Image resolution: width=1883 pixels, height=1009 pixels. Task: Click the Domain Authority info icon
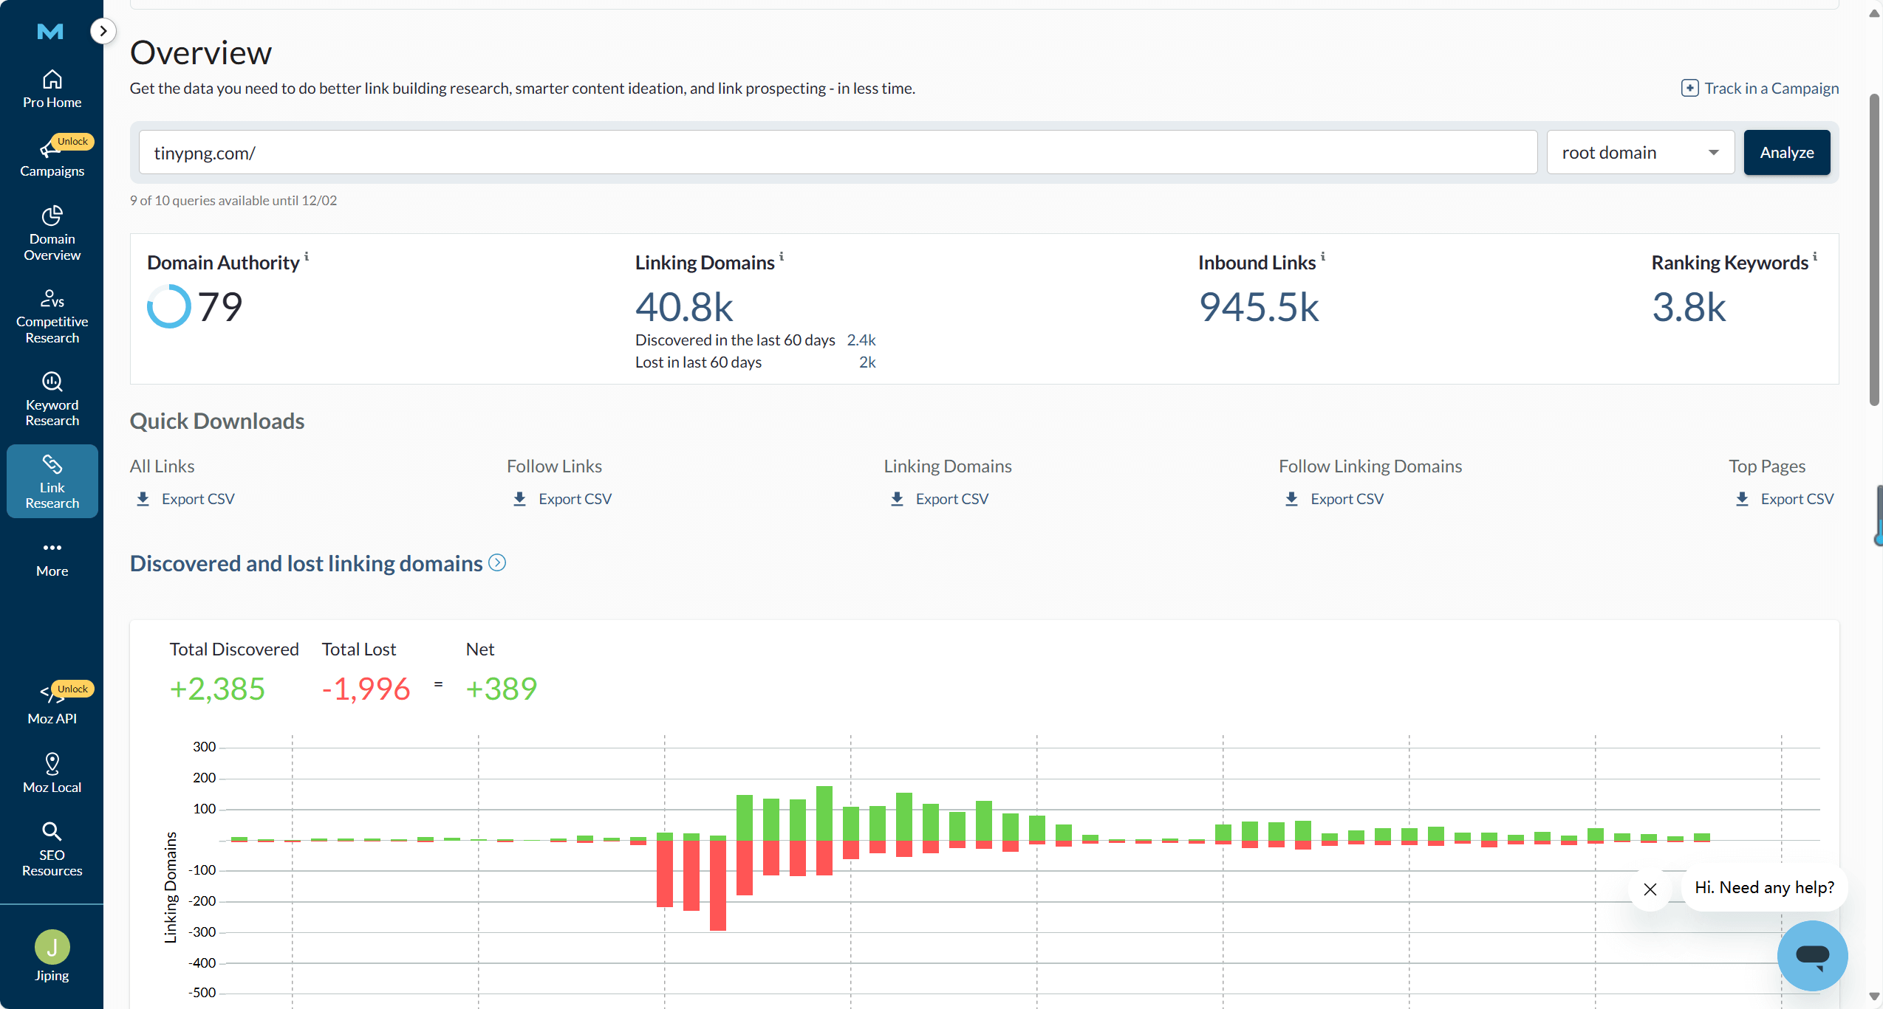pos(307,256)
